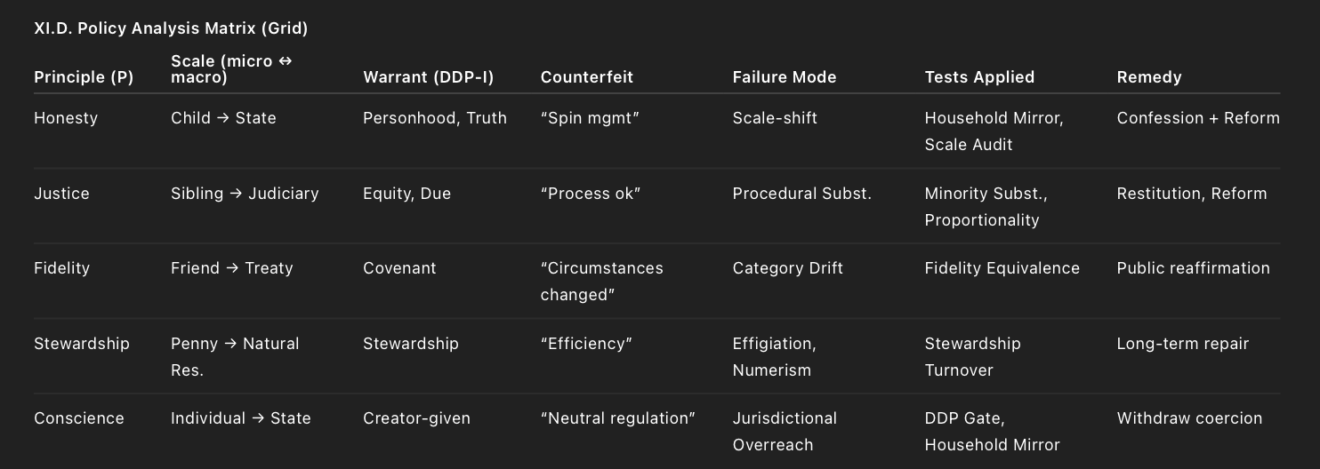Click the "Tests Applied" column header

[979, 77]
